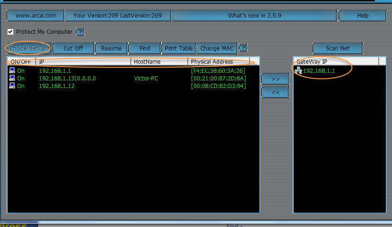Select IP 192.168.1.1 in the host list

(55, 71)
